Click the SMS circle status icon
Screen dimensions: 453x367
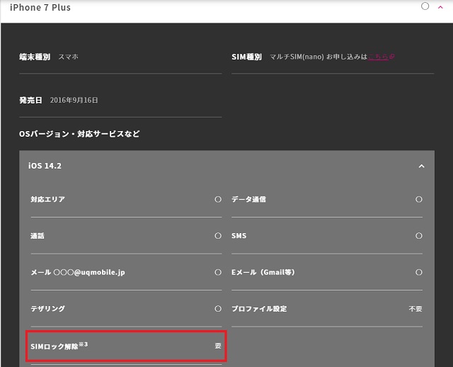[419, 236]
